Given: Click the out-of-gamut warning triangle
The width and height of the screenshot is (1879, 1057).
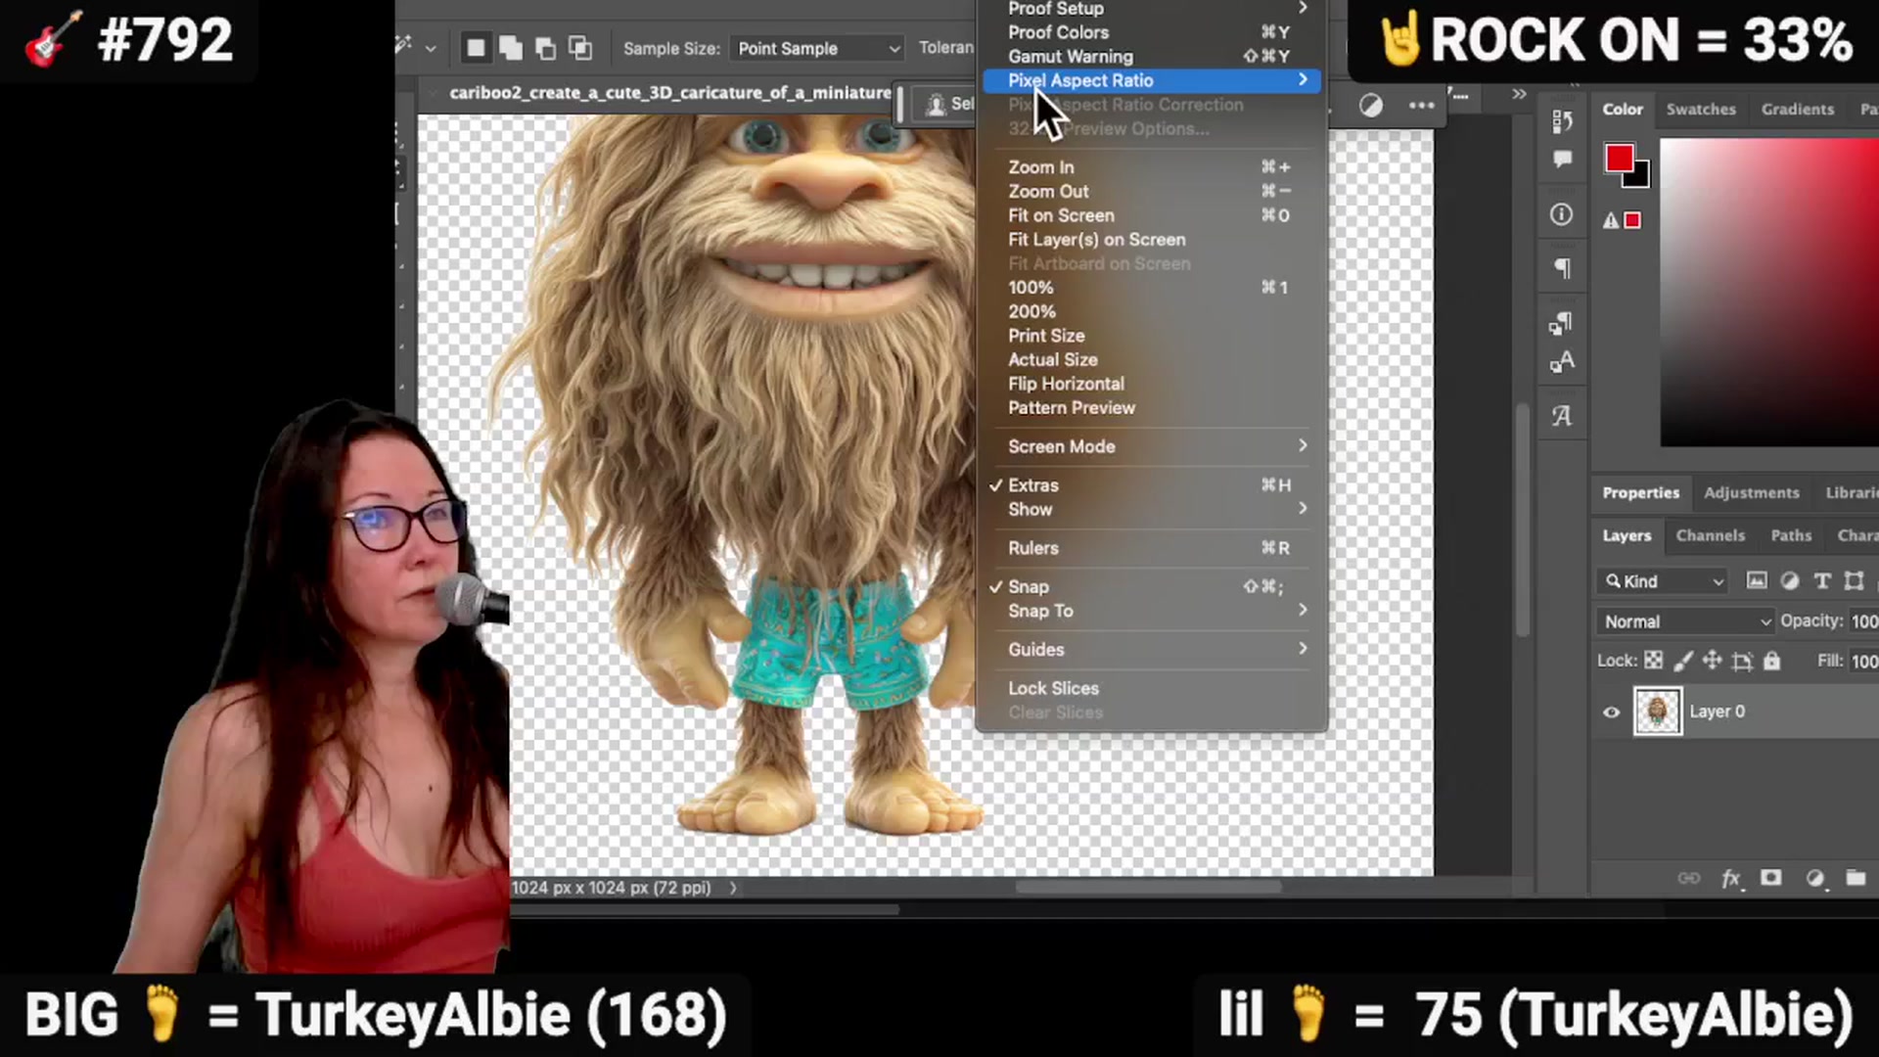Looking at the screenshot, I should click(1610, 221).
